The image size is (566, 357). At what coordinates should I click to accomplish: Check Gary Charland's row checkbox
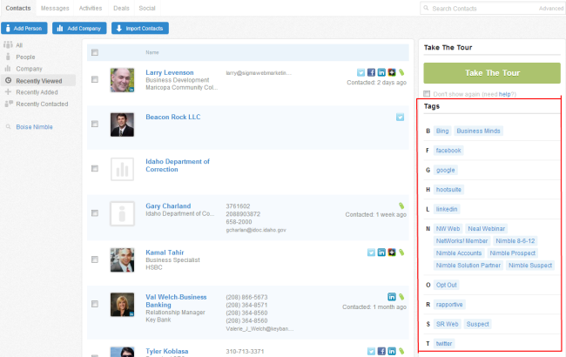[x=95, y=213]
